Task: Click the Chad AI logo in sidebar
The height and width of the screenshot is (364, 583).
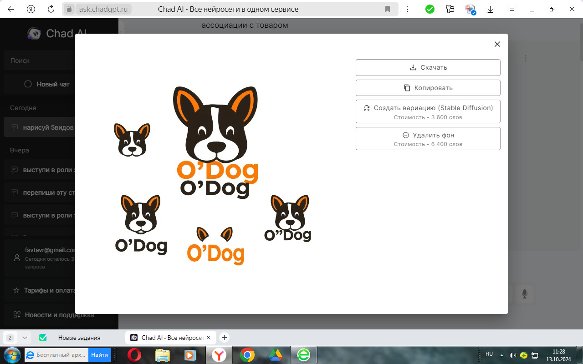Action: coord(57,33)
